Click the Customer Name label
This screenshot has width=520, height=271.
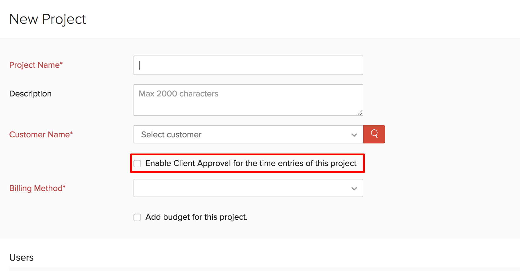41,134
